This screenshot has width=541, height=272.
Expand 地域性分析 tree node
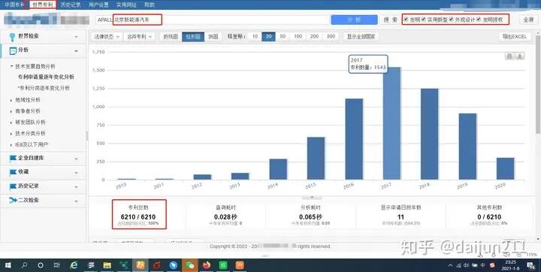26,100
